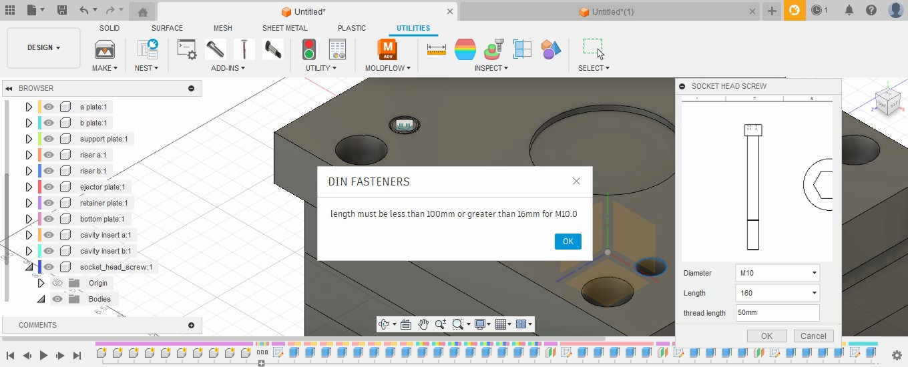Click Play on the timeline
Viewport: 908px width, 367px height.
point(43,356)
